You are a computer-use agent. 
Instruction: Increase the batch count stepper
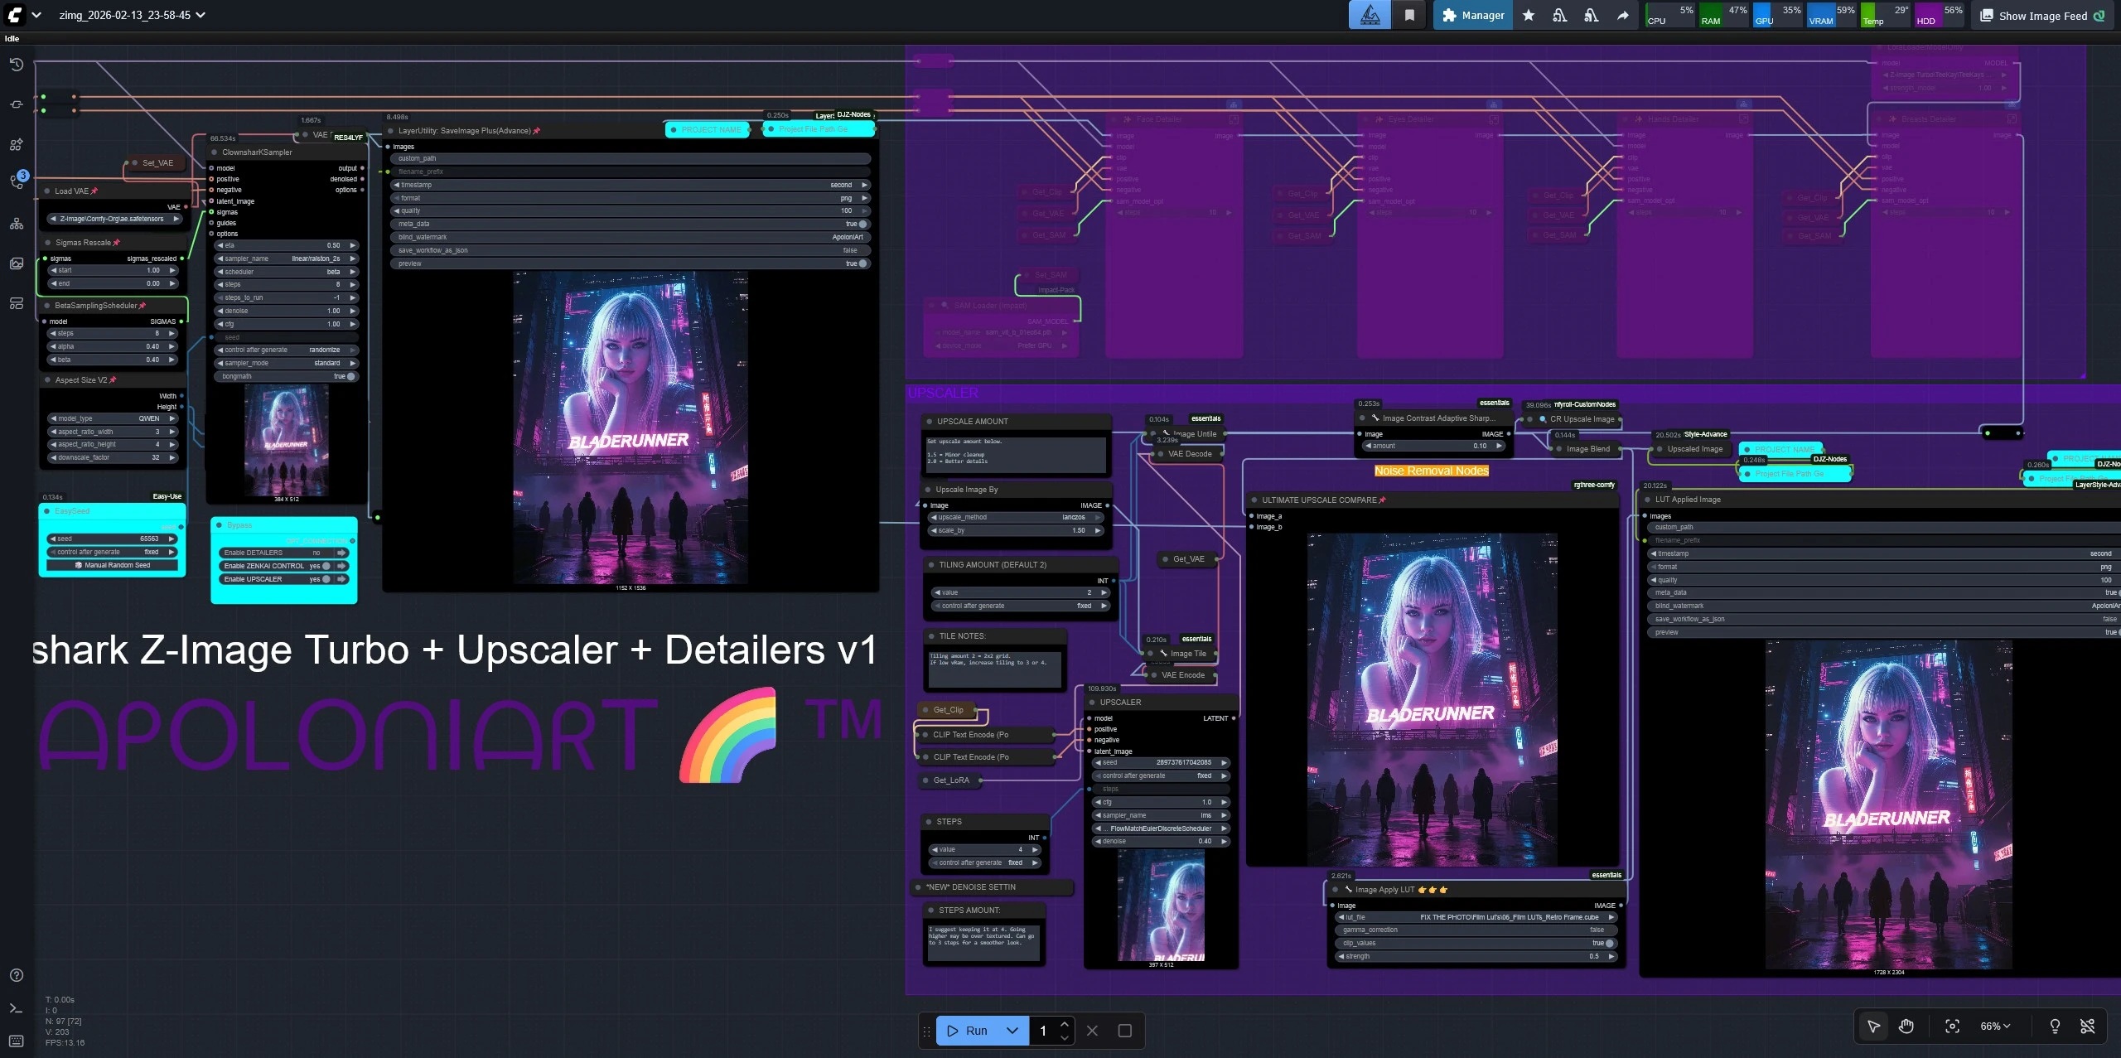(x=1065, y=1025)
